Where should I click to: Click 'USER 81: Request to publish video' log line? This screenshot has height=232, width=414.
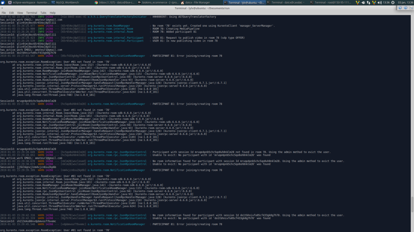(x=199, y=37)
